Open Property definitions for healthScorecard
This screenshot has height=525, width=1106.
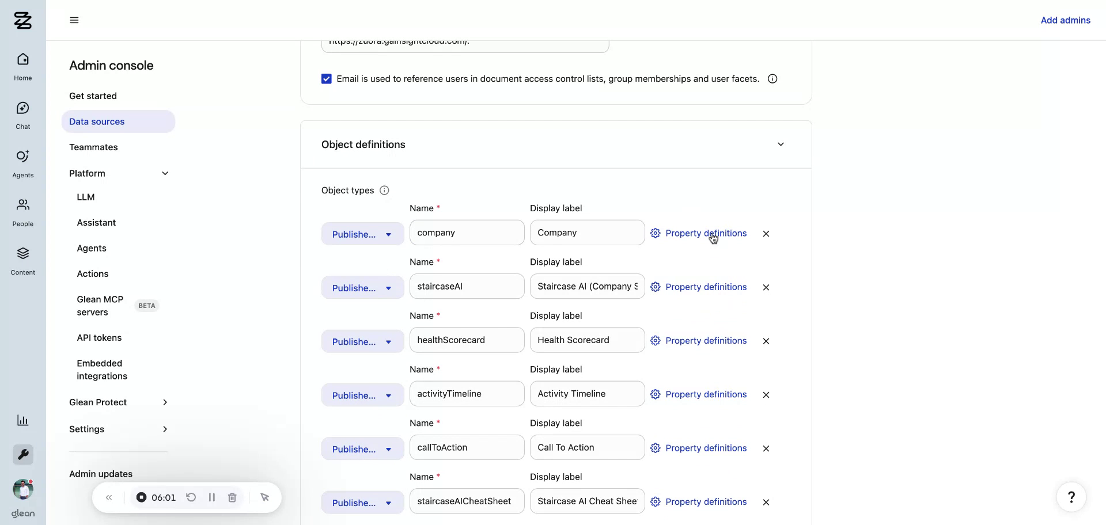(706, 341)
